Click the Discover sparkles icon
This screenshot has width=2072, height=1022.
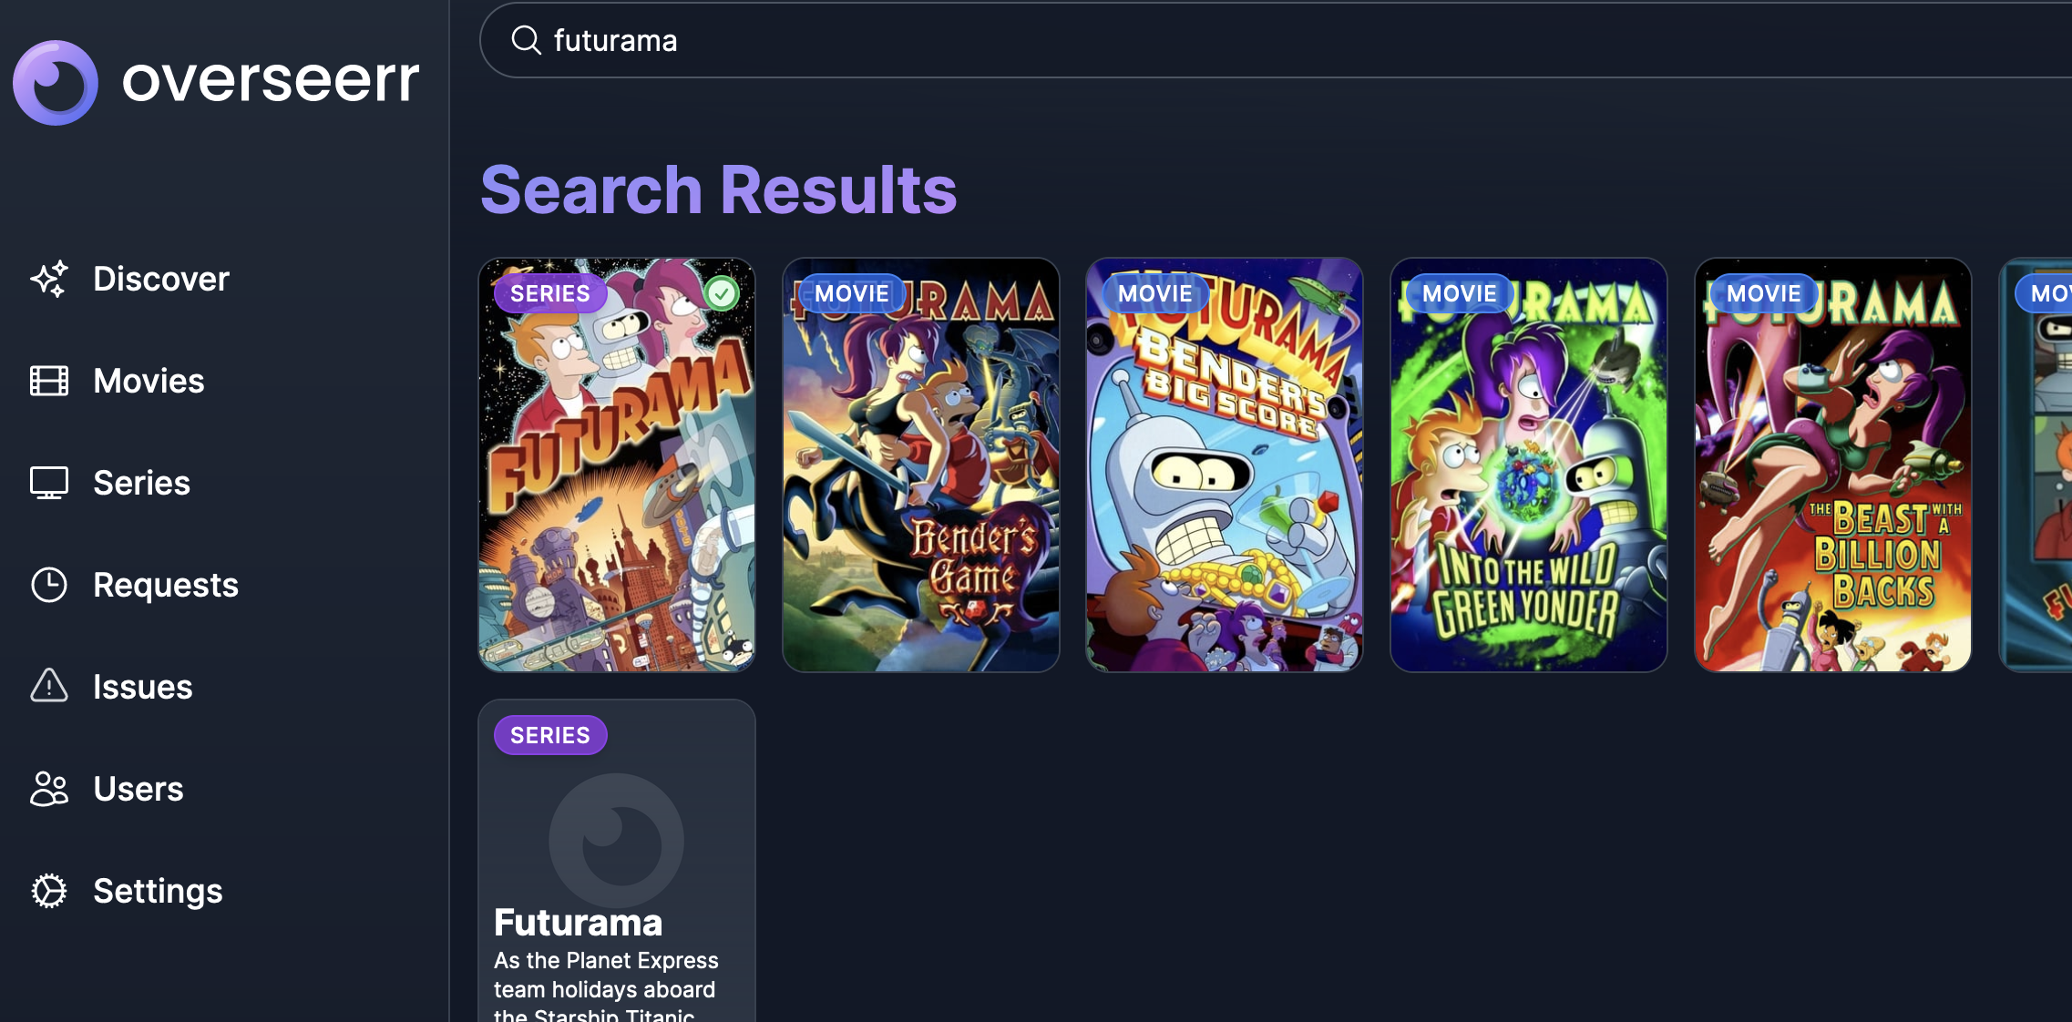pyautogui.click(x=49, y=279)
